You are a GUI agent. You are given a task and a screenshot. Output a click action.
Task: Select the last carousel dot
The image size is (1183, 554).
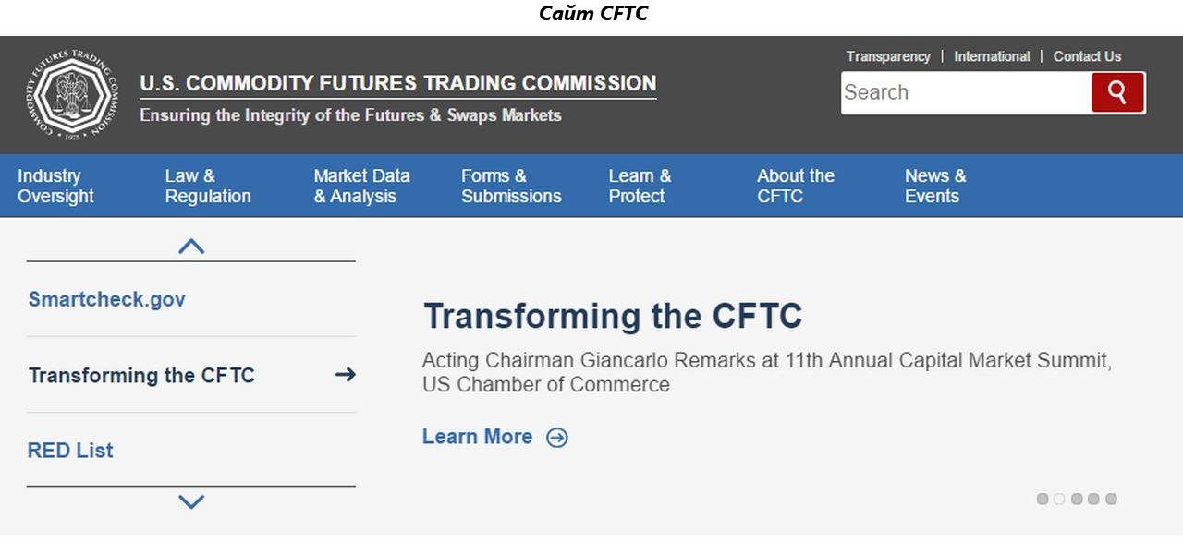point(1111,499)
